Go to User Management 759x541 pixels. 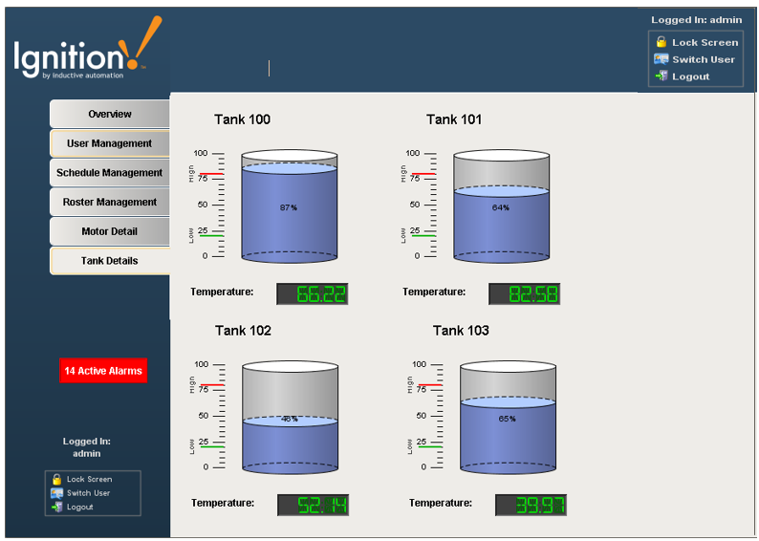110,143
